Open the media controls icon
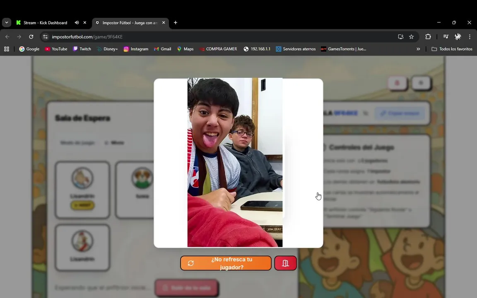477x298 pixels. 446,37
